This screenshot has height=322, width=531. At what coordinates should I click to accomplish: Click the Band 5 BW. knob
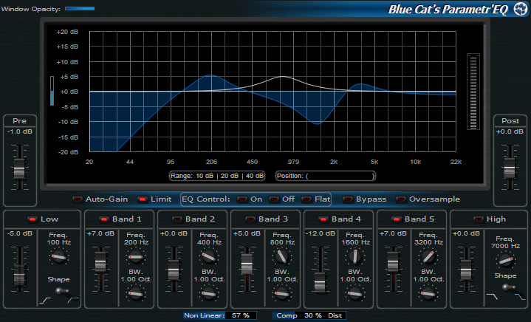tap(428, 294)
